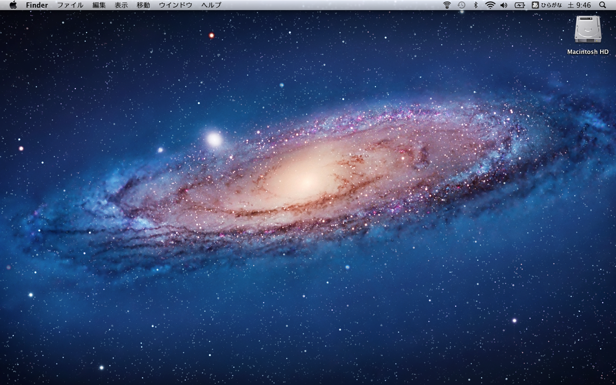The image size is (616, 385).
Task: Open the 移動 menu
Action: coord(143,5)
